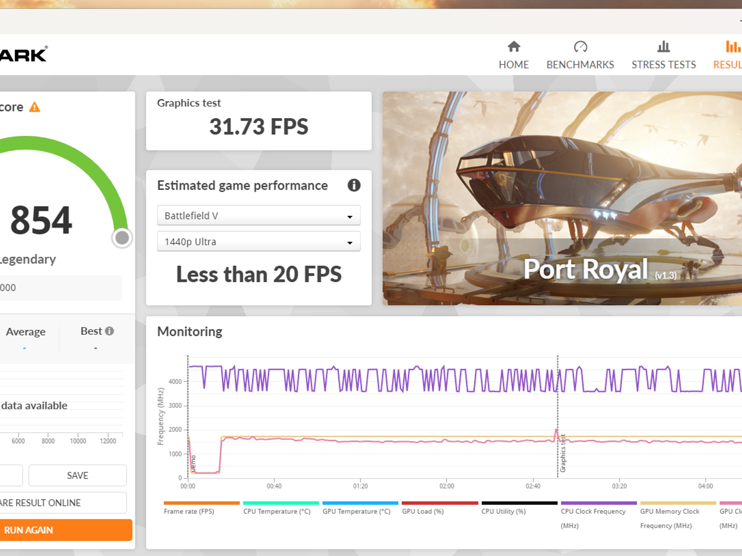
Task: Click the orange RUN AGAIN button
Action: (65, 530)
